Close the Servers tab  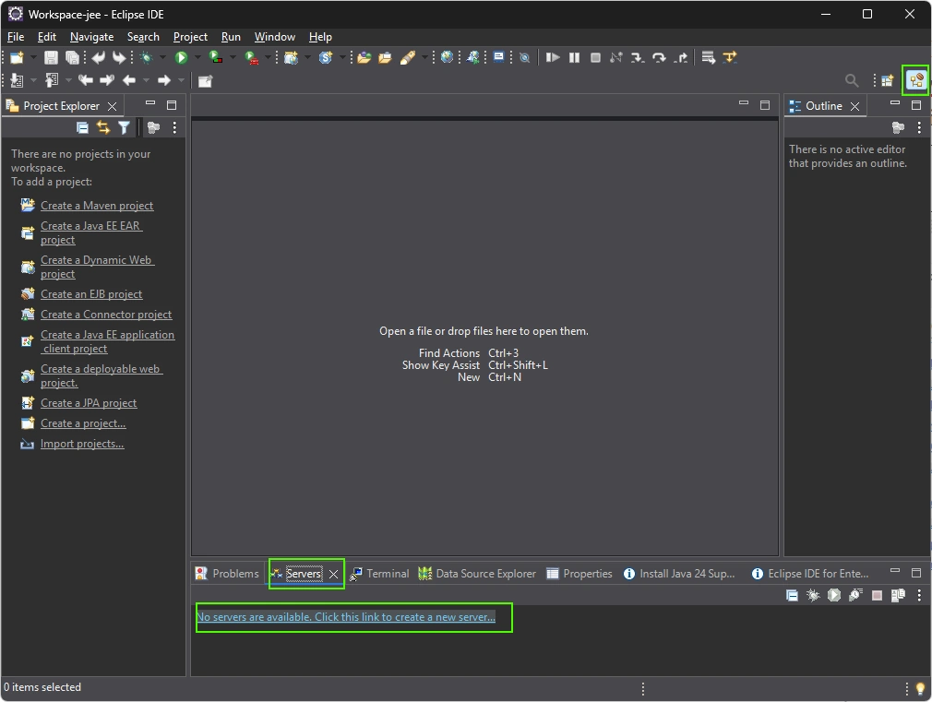(x=333, y=574)
